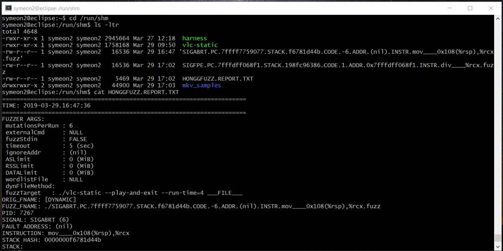The image size is (503, 251).
Task: Click the 'harness' file name
Action: [x=195, y=38]
